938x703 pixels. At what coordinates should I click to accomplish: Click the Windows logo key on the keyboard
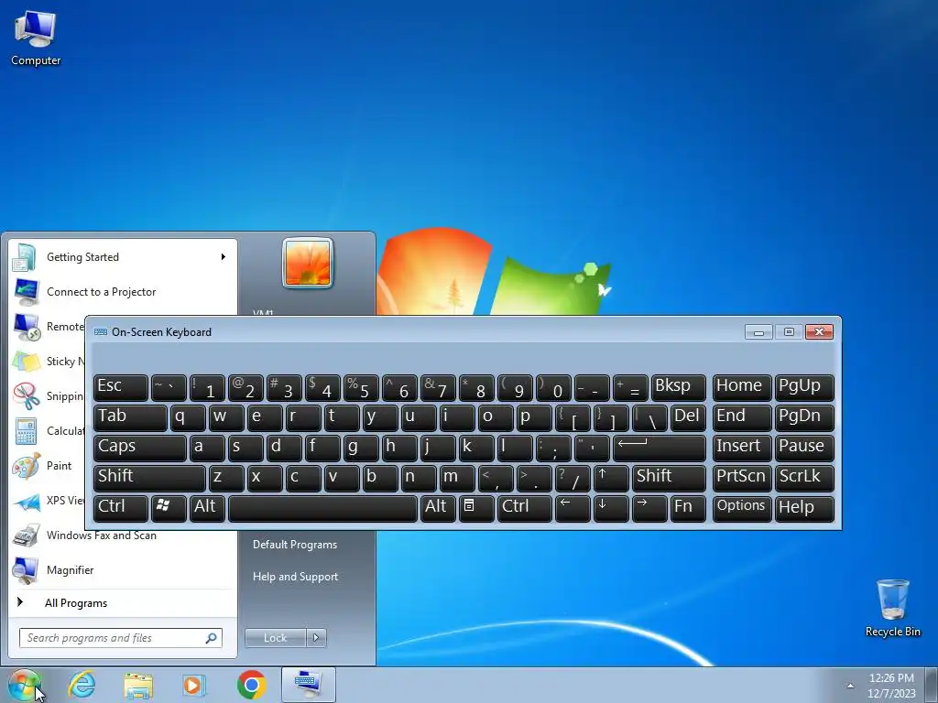[169, 508]
